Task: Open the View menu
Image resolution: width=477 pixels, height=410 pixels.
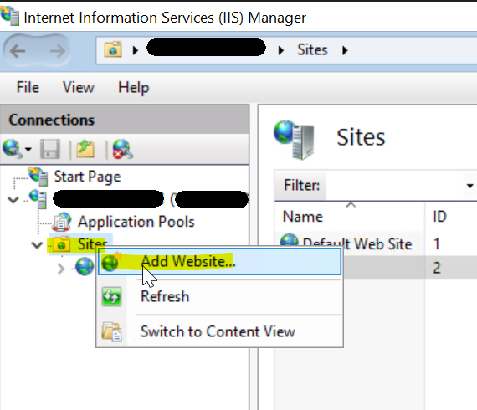Action: click(78, 88)
